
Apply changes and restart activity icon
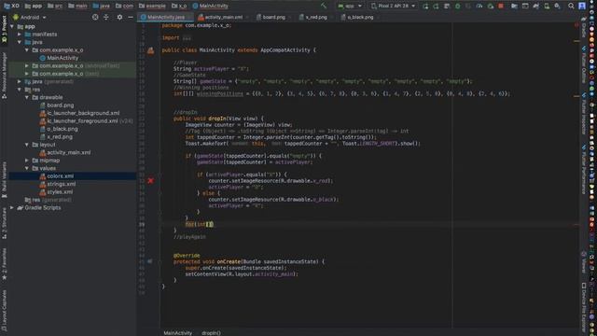coord(436,6)
